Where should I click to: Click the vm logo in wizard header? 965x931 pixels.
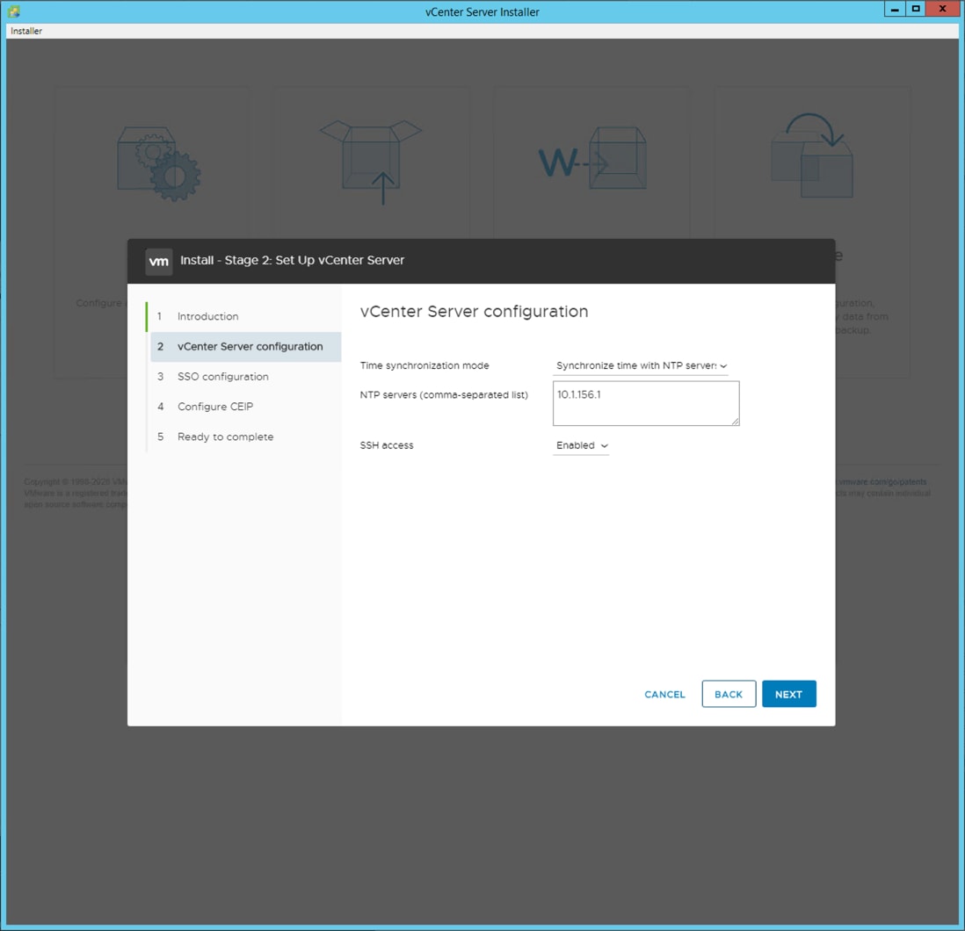pos(159,262)
